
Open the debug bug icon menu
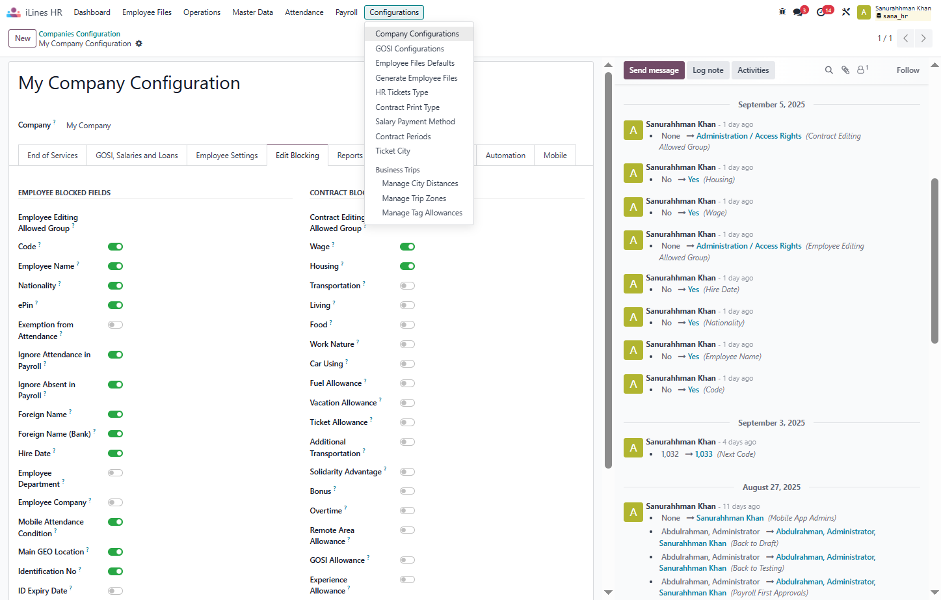pyautogui.click(x=782, y=12)
